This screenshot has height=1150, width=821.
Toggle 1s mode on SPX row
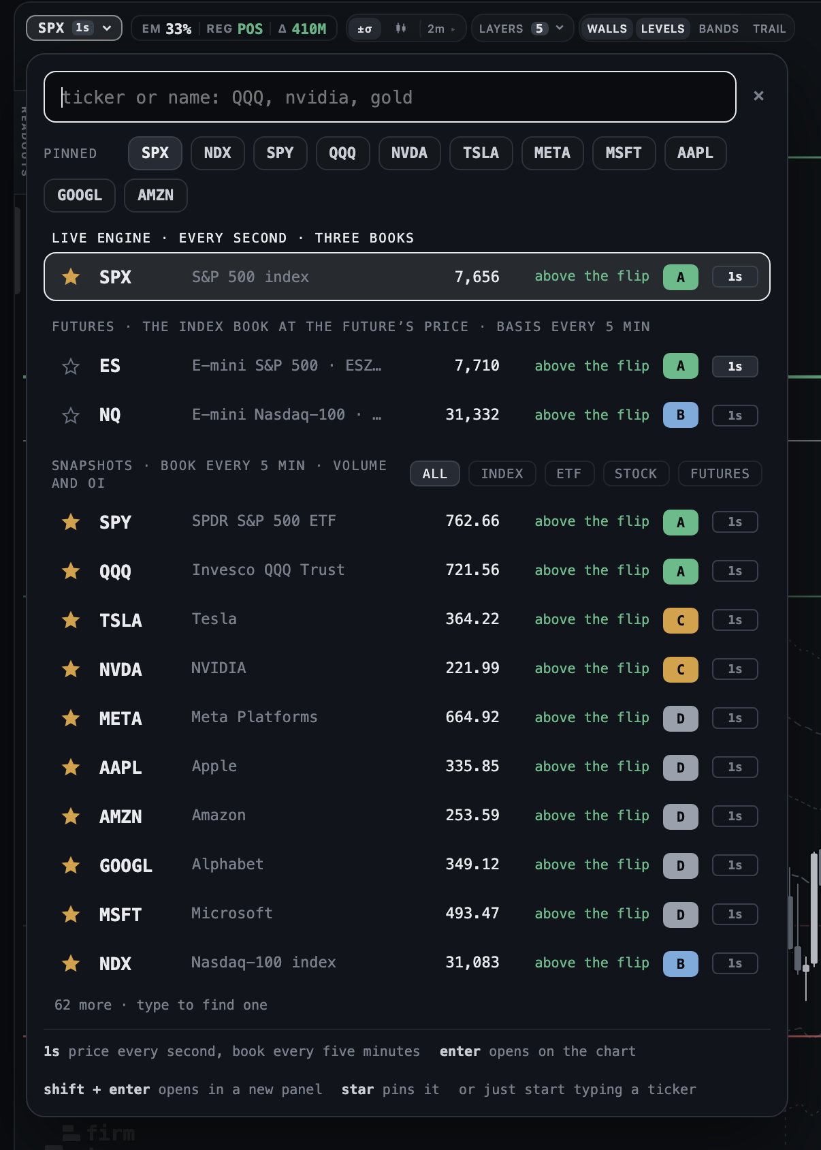[735, 277]
